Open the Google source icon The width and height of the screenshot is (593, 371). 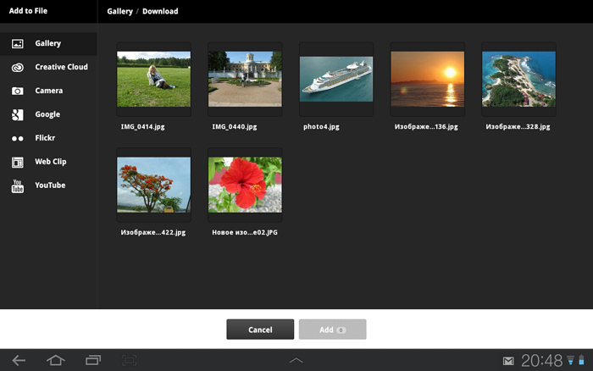coord(17,114)
